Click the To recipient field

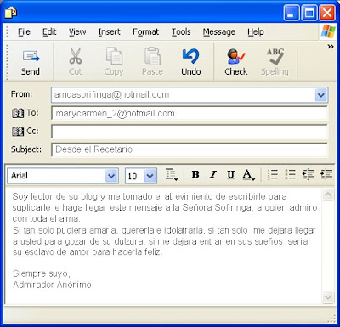click(x=190, y=114)
